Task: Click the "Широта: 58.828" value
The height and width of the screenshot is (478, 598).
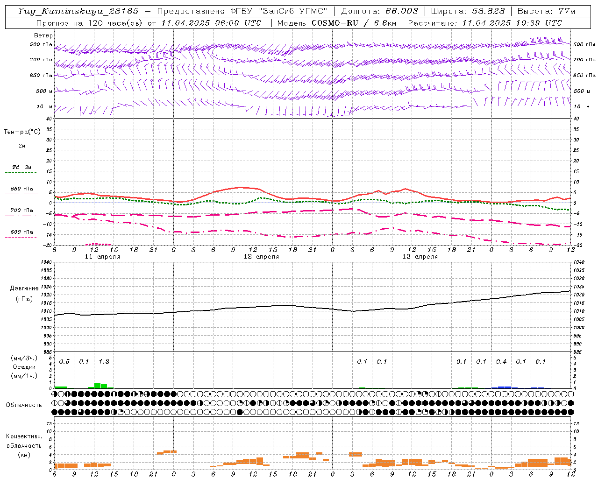Action: coord(468,11)
